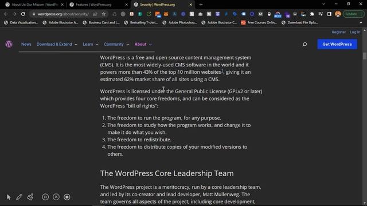This screenshot has height=206, width=367.
Task: Click the orange extension icon with blue badge
Action: pos(158,14)
